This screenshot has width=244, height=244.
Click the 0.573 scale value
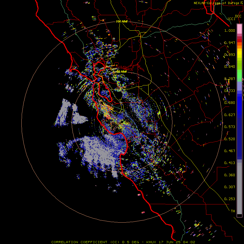[230, 127]
